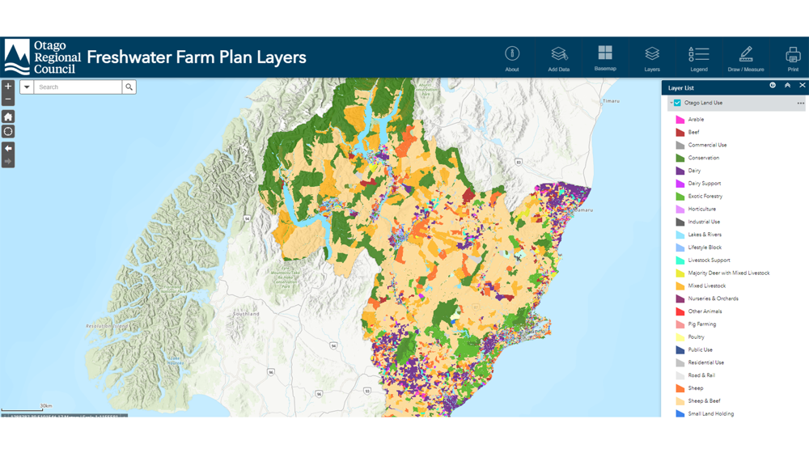Click the Southland label on the map

click(246, 314)
